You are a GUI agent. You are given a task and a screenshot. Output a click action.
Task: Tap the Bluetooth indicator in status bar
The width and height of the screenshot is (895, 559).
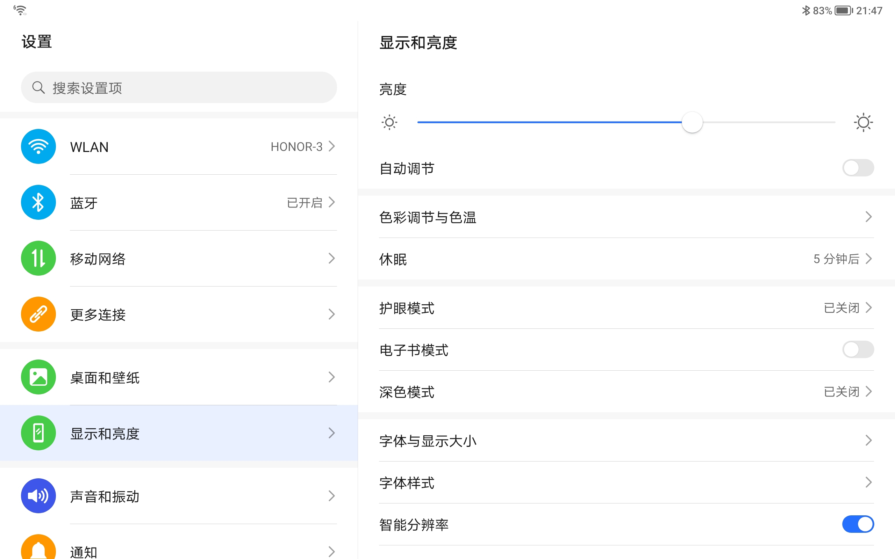coord(805,10)
